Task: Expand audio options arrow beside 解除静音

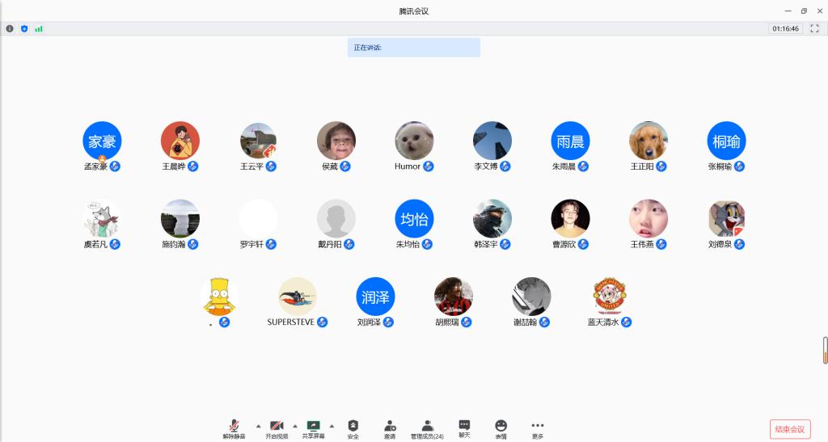Action: click(258, 425)
